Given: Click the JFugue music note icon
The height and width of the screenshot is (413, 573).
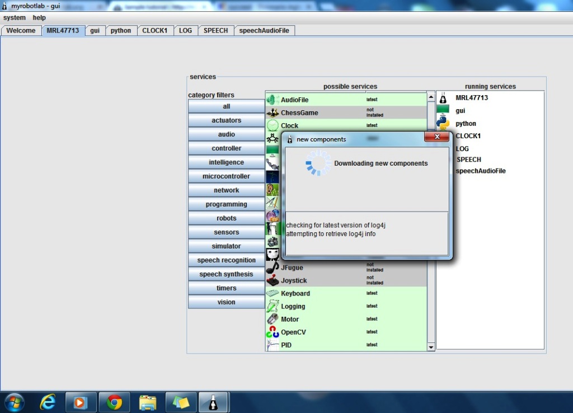Looking at the screenshot, I should (x=273, y=267).
